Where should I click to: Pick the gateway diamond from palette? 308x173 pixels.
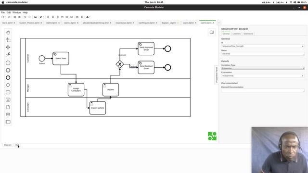[x=8, y=85]
